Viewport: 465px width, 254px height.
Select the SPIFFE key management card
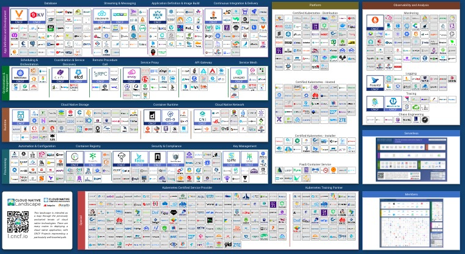pyautogui.click(x=231, y=159)
